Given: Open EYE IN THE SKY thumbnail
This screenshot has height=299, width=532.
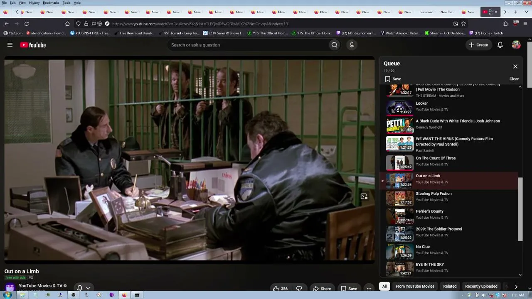Looking at the screenshot, I should 400,269.
